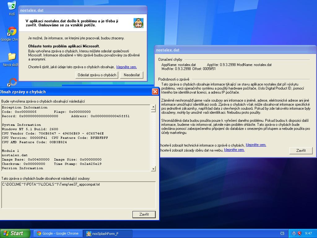
Task: Click Odeslat zprávu o chybách button
Action: (x=97, y=75)
